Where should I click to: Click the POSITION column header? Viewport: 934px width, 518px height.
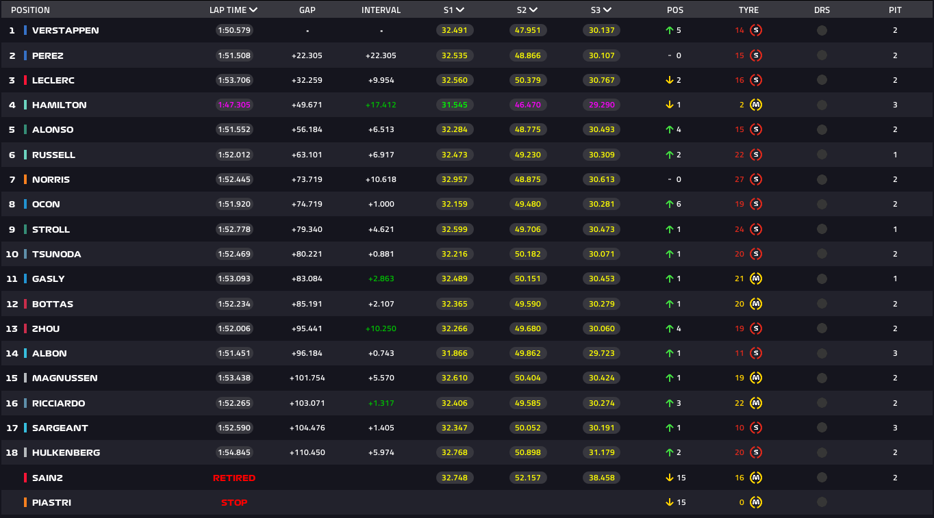coord(30,10)
